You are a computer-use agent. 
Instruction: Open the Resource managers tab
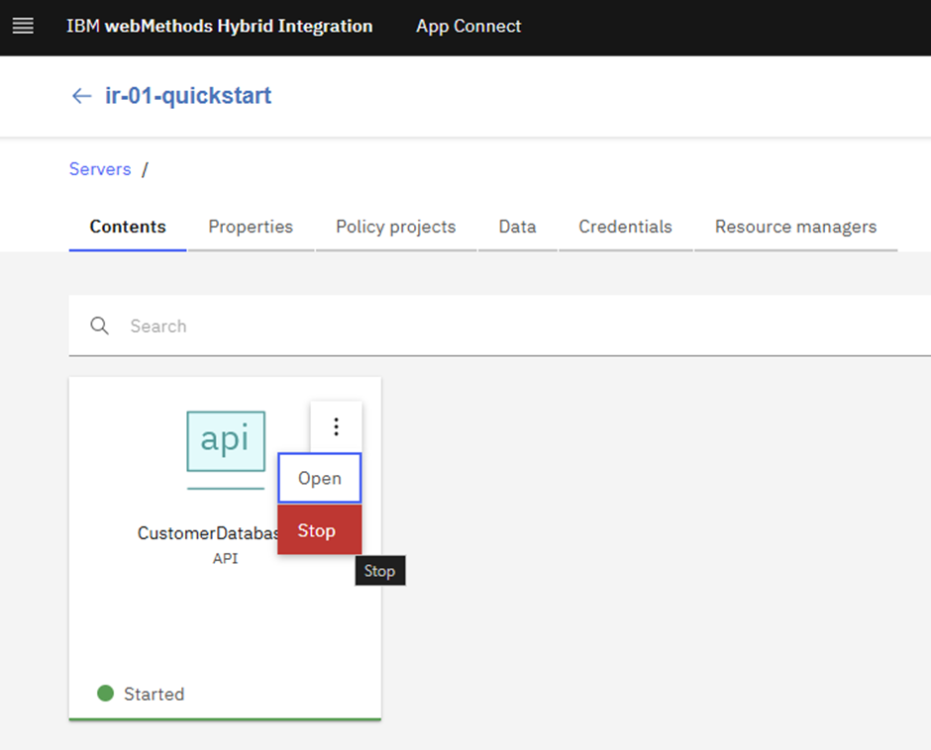click(795, 227)
